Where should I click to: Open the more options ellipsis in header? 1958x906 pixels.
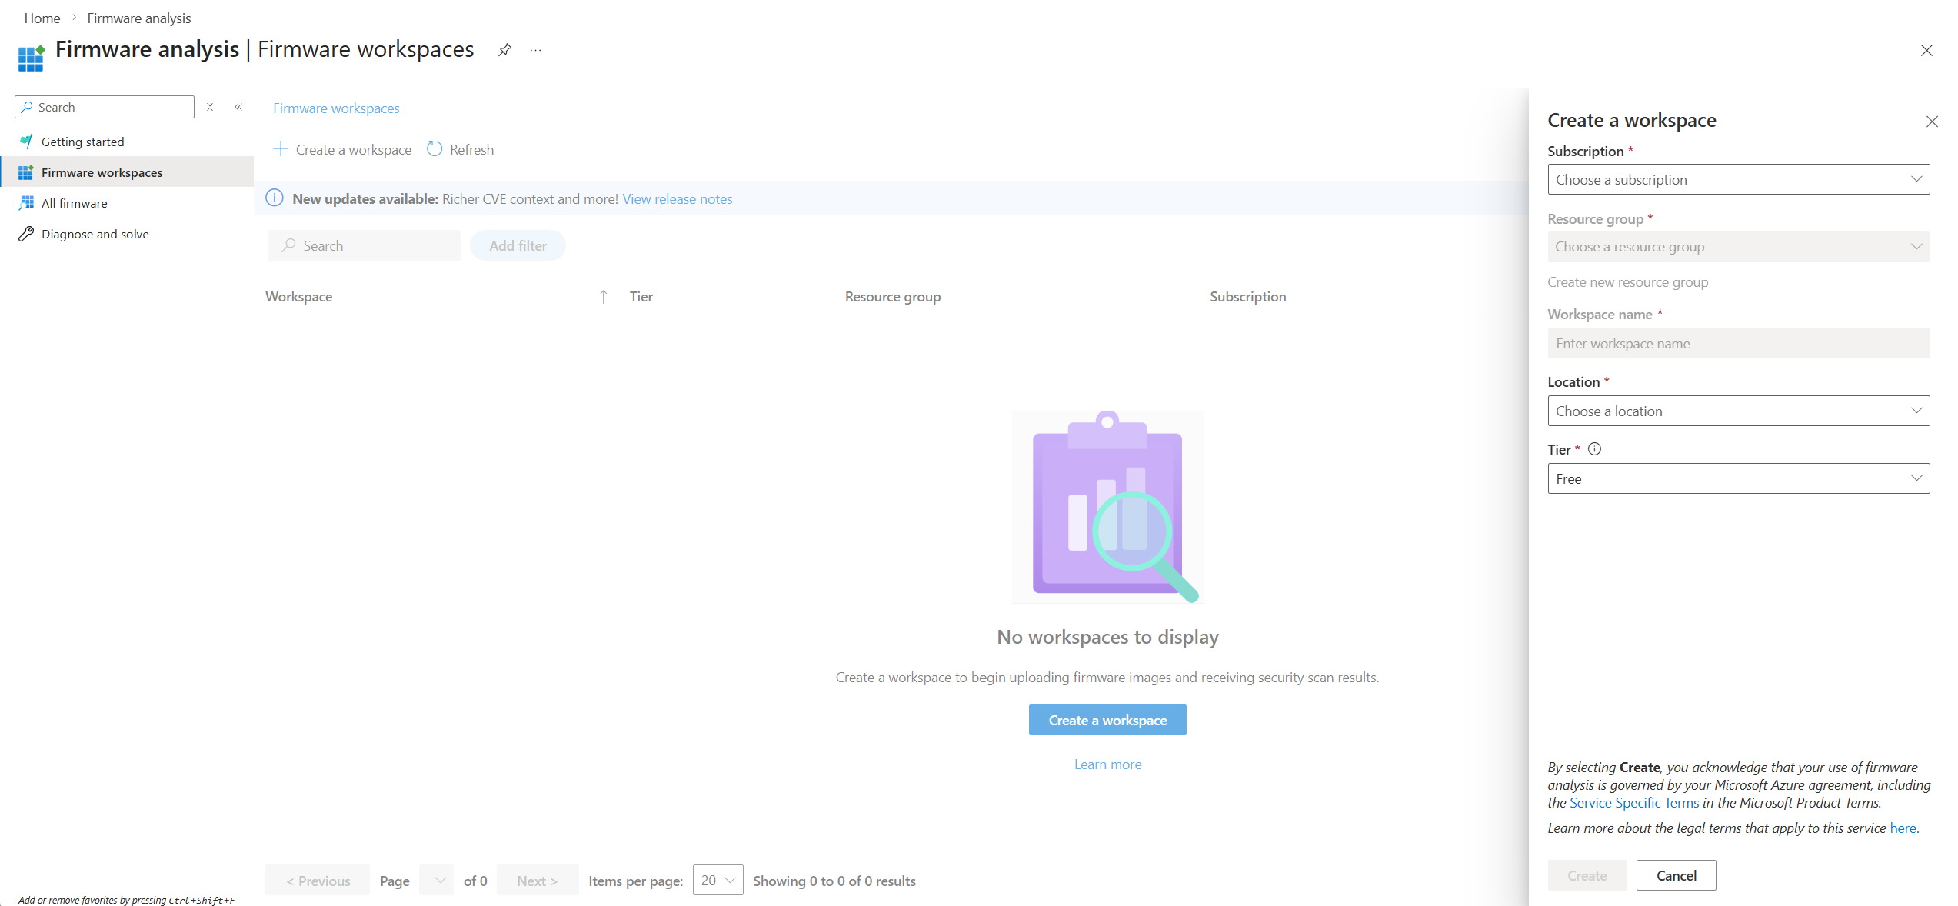point(536,50)
